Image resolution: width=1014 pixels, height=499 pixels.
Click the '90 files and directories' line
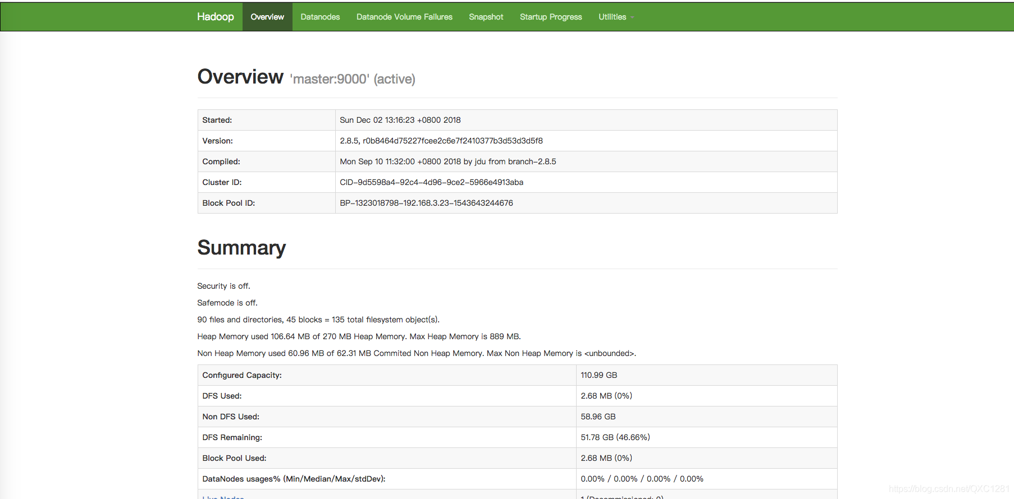pyautogui.click(x=318, y=320)
